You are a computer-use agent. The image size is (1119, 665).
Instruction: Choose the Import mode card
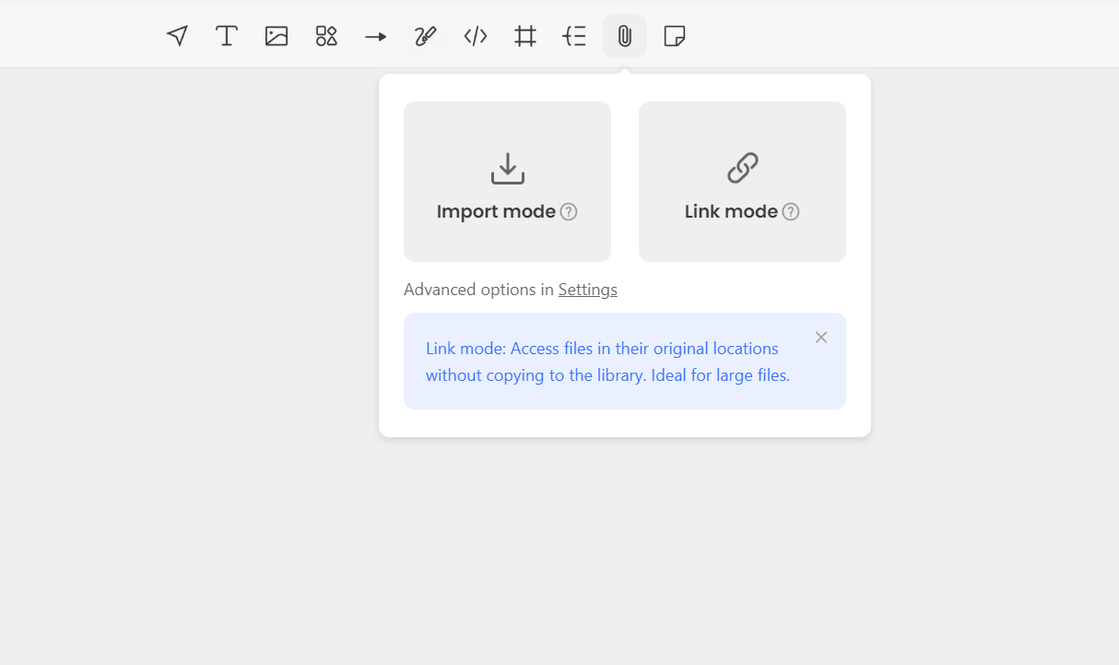pyautogui.click(x=507, y=182)
